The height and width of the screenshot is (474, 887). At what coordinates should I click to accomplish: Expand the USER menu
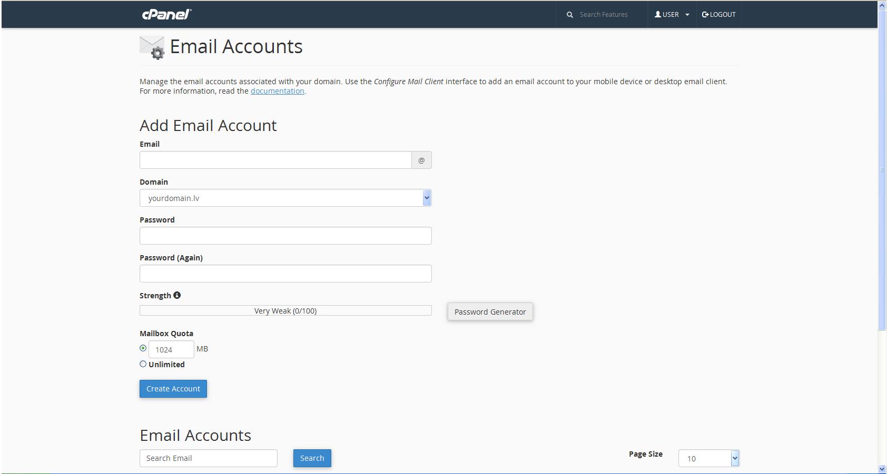click(672, 15)
